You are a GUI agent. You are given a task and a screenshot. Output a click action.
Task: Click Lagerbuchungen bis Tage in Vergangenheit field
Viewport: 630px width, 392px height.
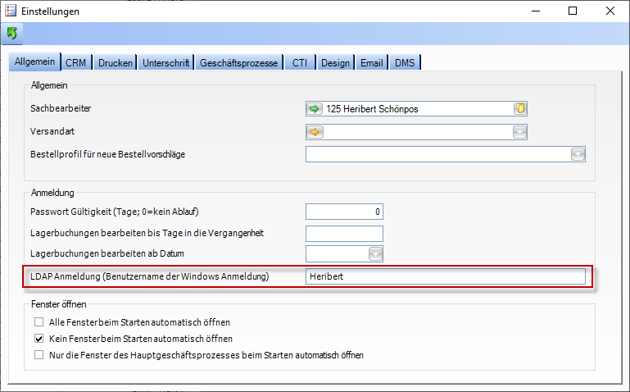pyautogui.click(x=344, y=233)
